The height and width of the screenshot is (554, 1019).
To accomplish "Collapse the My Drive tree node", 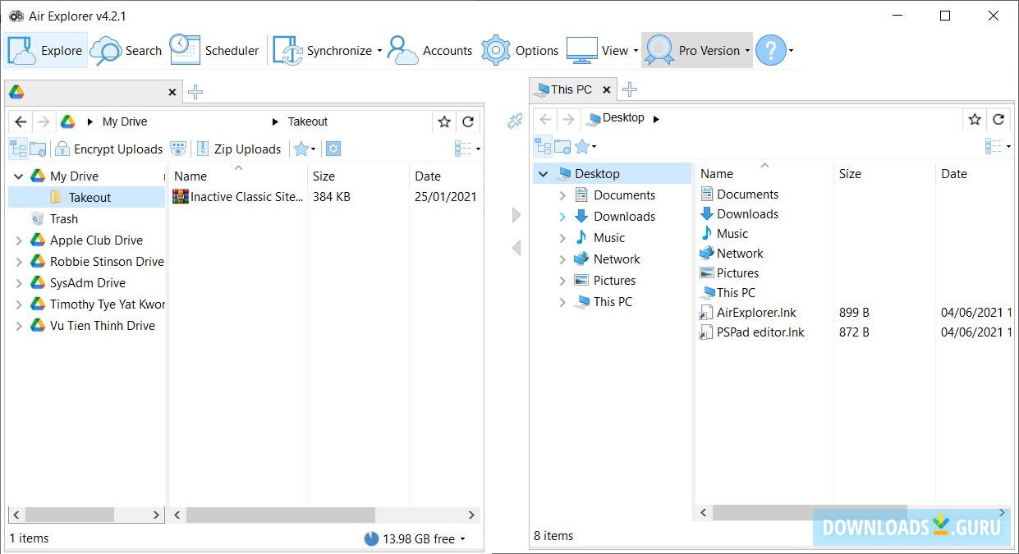I will point(19,176).
